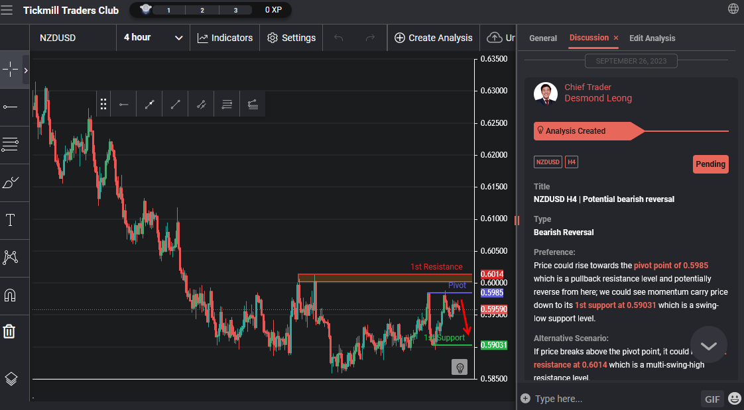This screenshot has width=744, height=410.
Task: Open the emoji picker
Action: coord(735,399)
